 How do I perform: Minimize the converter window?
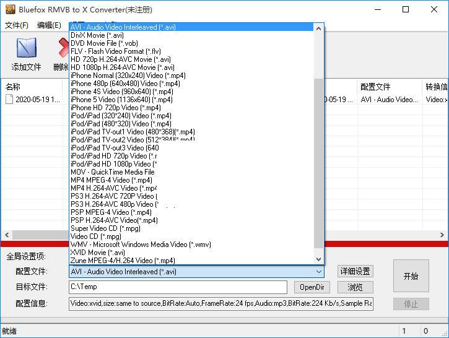click(x=378, y=9)
